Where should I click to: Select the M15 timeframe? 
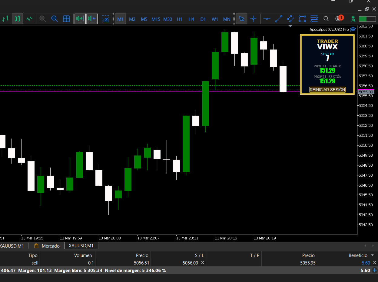tap(156, 19)
